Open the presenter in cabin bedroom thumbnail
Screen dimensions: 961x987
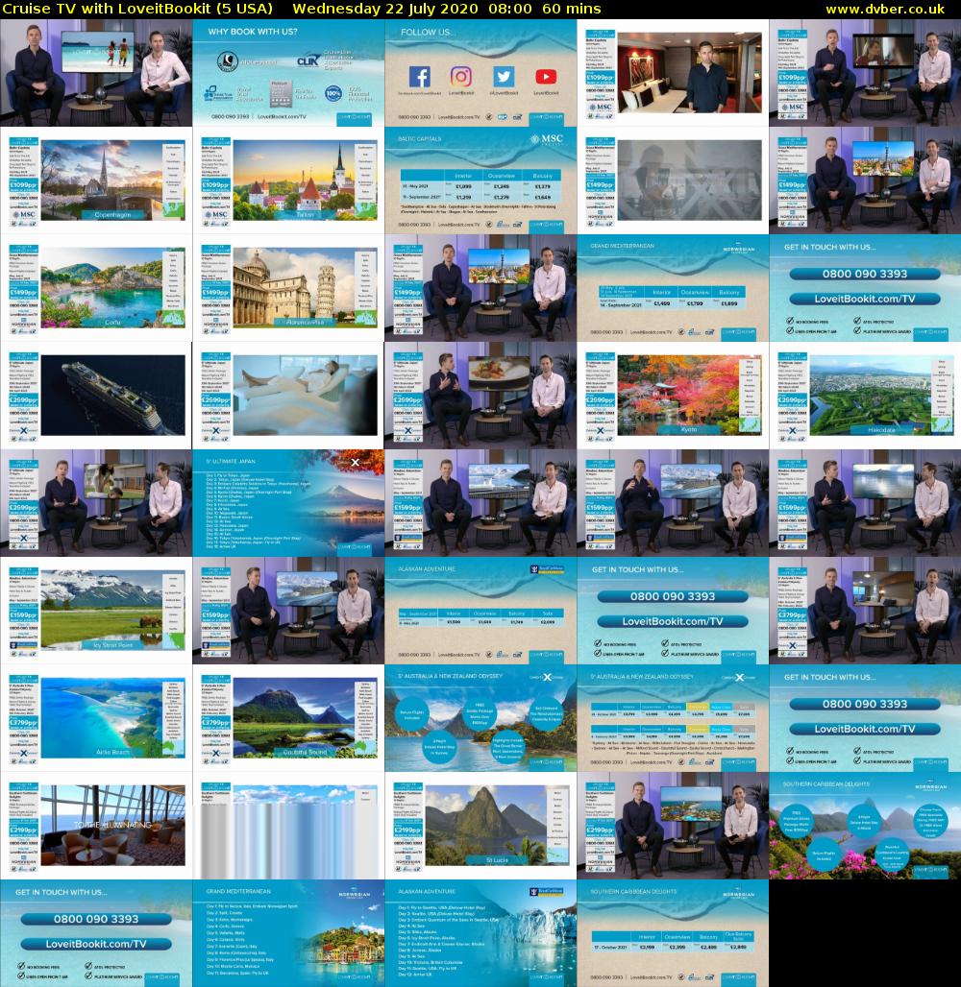pyautogui.click(x=673, y=73)
